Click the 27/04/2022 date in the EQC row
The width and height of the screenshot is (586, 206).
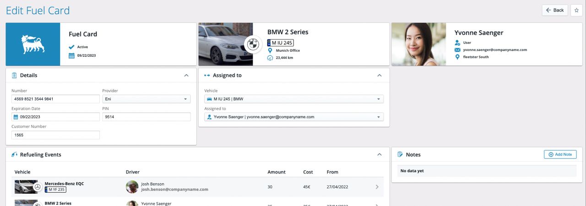pos(338,187)
